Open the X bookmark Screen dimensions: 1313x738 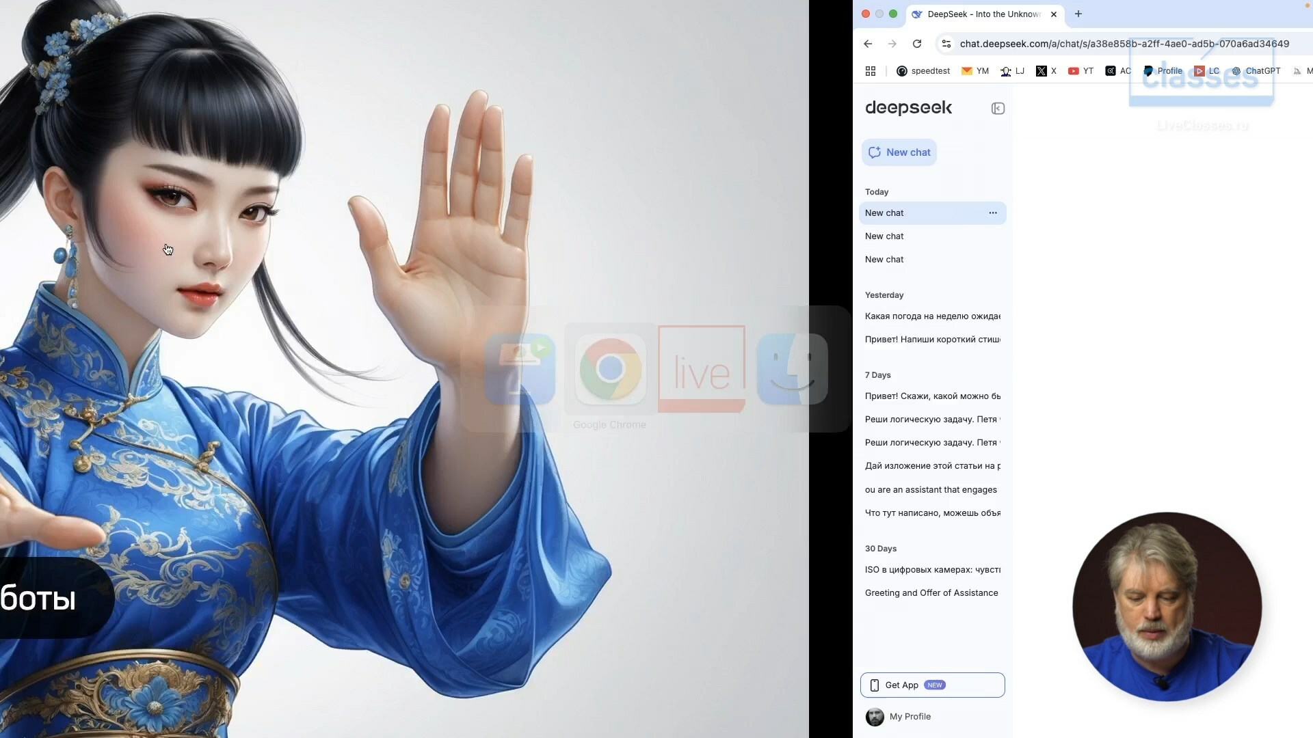point(1046,71)
